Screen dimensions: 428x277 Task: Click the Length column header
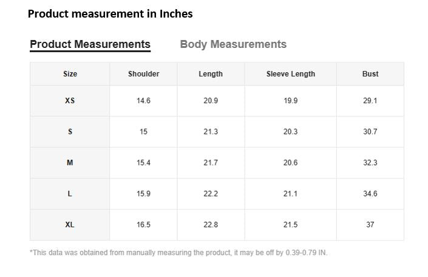click(211, 74)
